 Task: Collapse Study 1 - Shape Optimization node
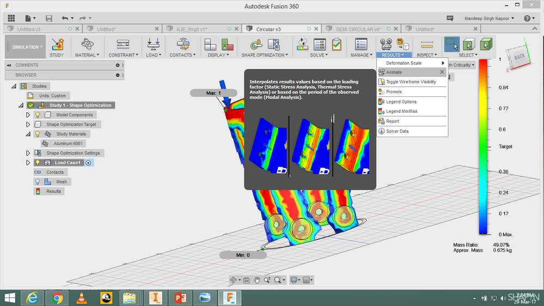coord(21,105)
